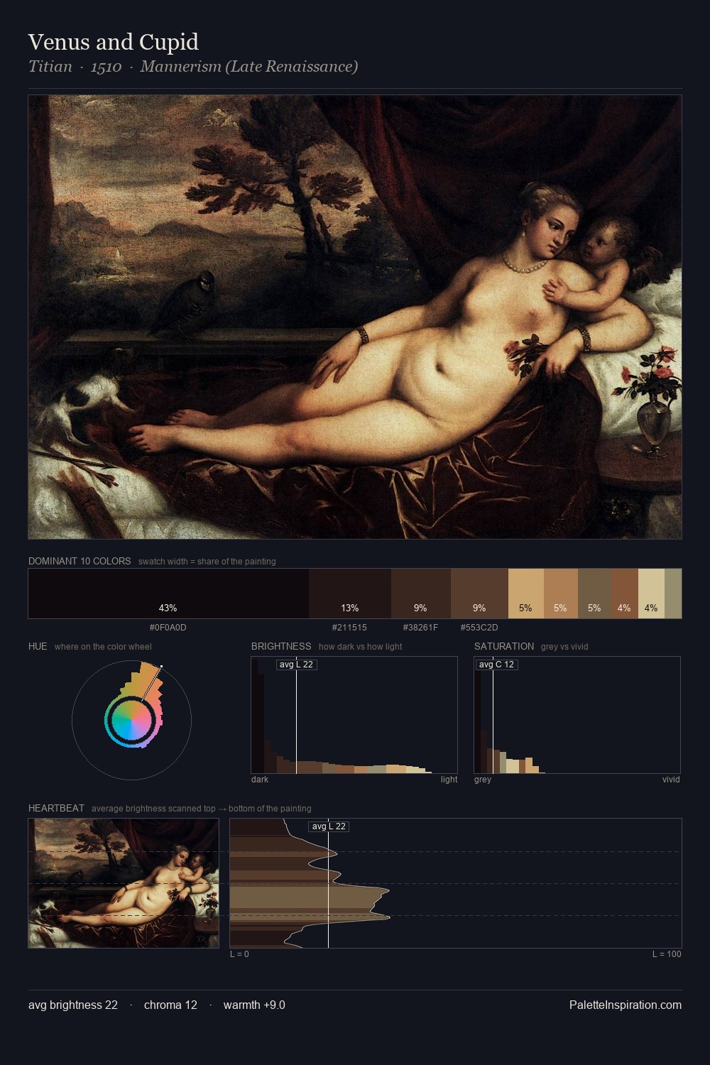This screenshot has height=1065, width=710.
Task: Click the unlabeled khaki swatch at palette end
Action: pos(673,594)
